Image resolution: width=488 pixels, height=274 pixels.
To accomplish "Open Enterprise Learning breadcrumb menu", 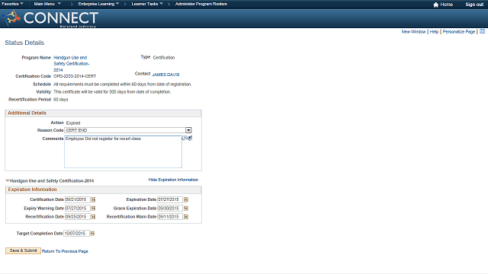I will (98, 4).
